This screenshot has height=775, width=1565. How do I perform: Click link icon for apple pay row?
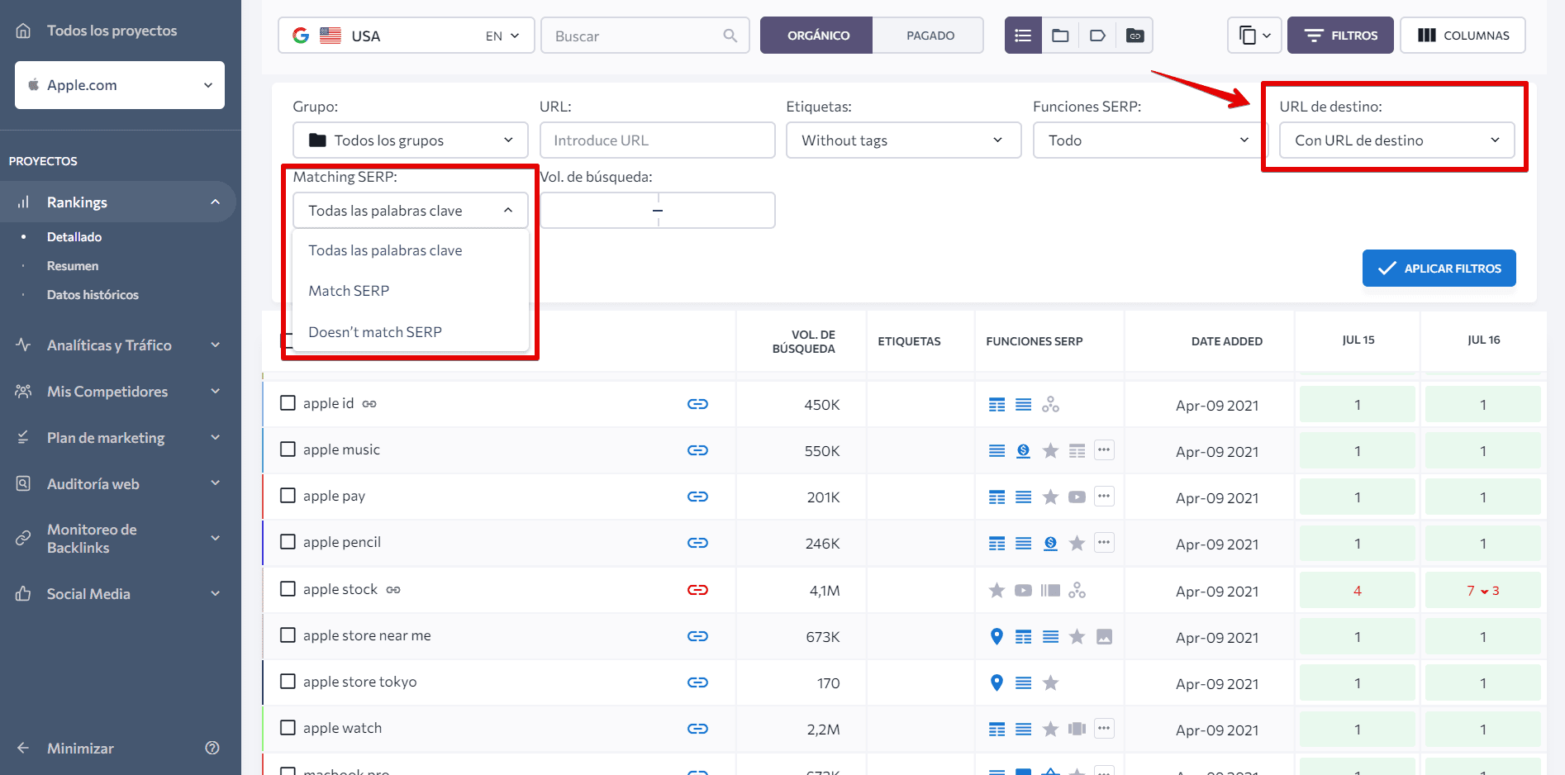pos(697,497)
